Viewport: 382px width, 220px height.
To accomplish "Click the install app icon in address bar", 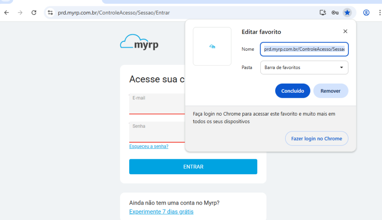I will 323,12.
